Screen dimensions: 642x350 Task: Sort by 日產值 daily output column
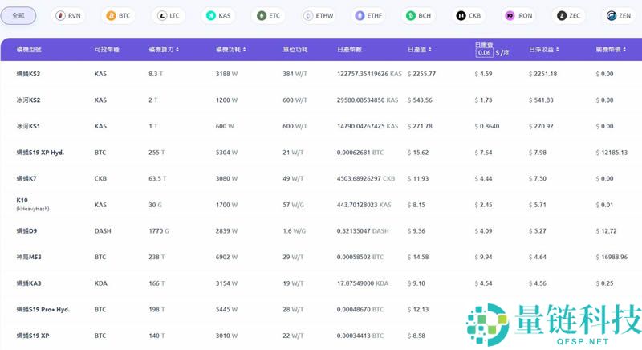(x=419, y=50)
